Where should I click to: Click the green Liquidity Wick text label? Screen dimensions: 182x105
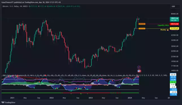(x=163, y=25)
